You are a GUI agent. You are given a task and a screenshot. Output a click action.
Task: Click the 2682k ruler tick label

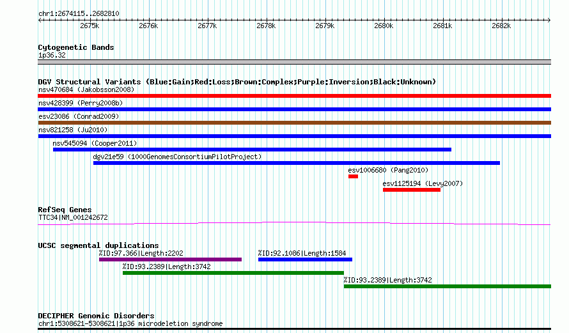click(501, 26)
